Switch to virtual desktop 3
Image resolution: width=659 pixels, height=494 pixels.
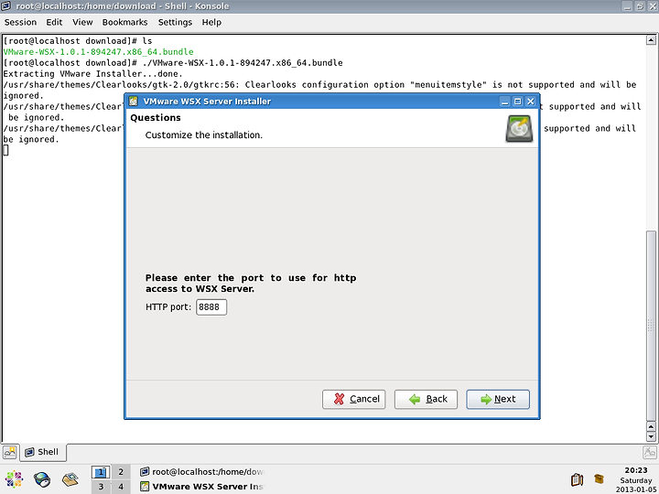click(101, 487)
